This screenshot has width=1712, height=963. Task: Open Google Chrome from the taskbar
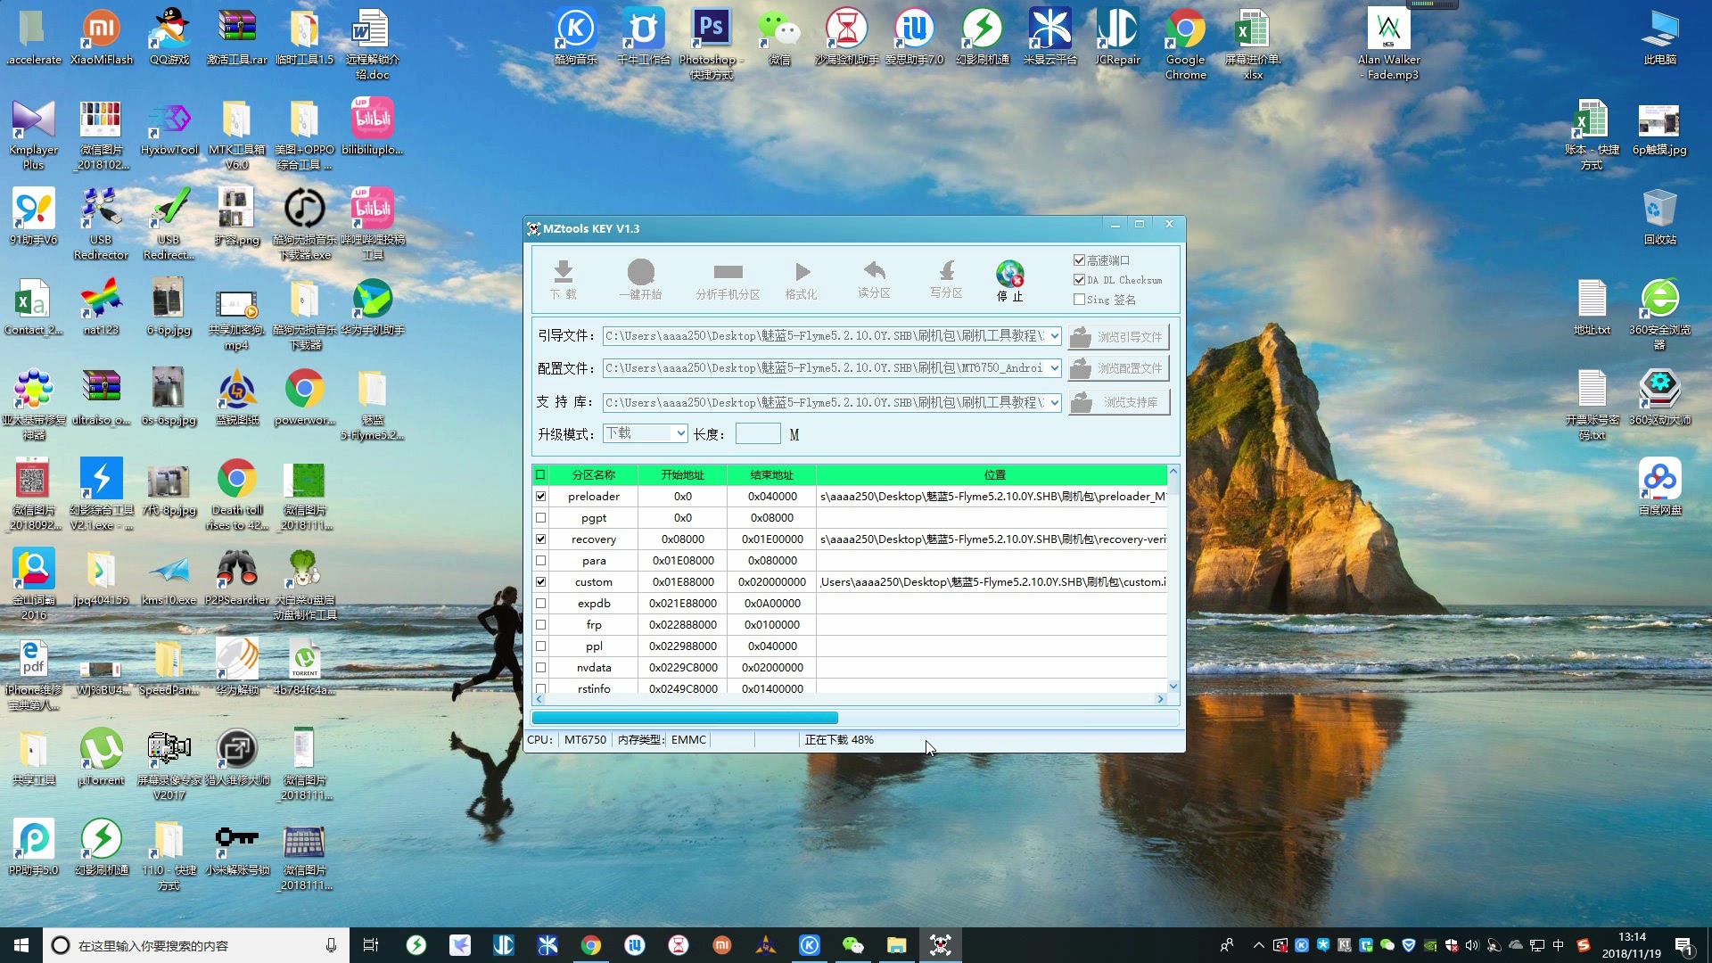click(x=590, y=945)
